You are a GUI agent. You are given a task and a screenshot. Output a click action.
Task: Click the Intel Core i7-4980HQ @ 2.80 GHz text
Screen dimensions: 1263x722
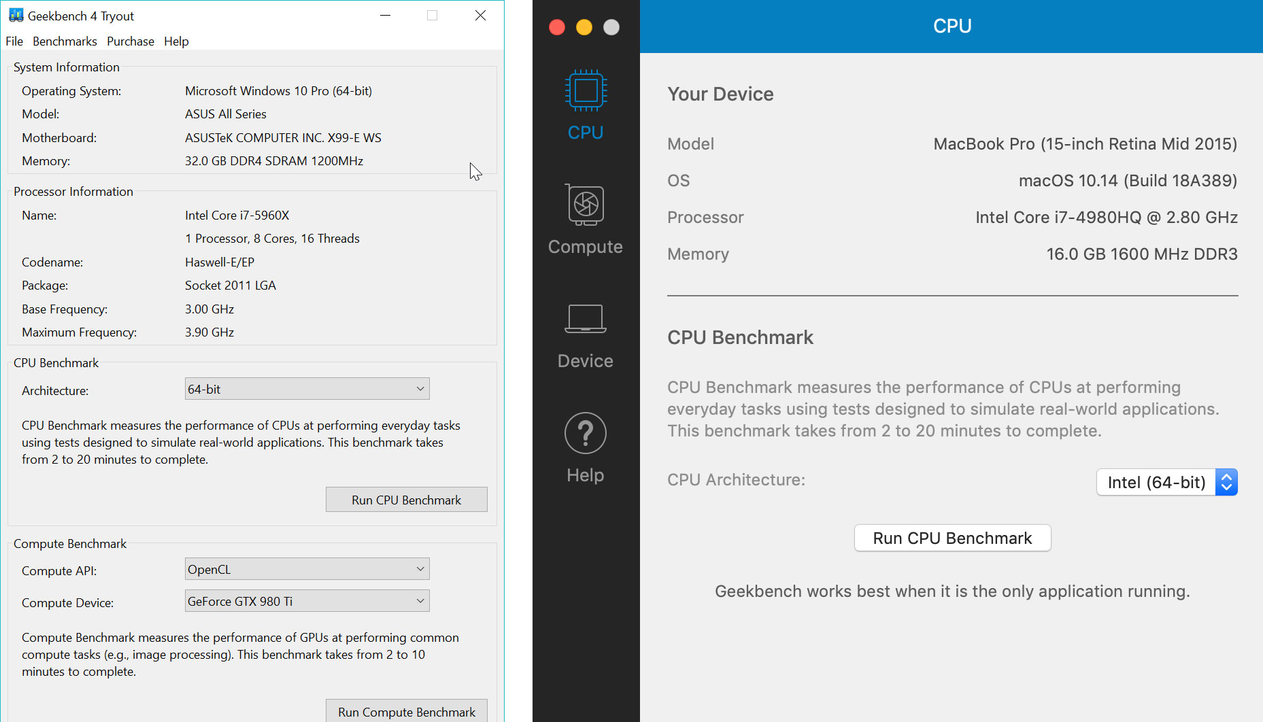1107,218
